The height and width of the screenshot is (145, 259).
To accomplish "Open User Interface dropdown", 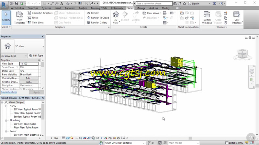I will [x=237, y=18].
